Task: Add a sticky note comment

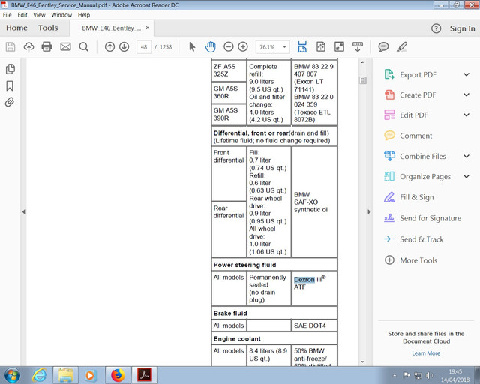Action: 383,46
